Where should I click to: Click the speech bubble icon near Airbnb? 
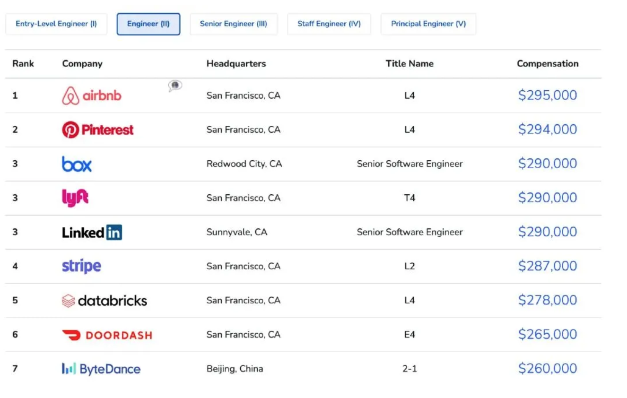click(x=175, y=86)
